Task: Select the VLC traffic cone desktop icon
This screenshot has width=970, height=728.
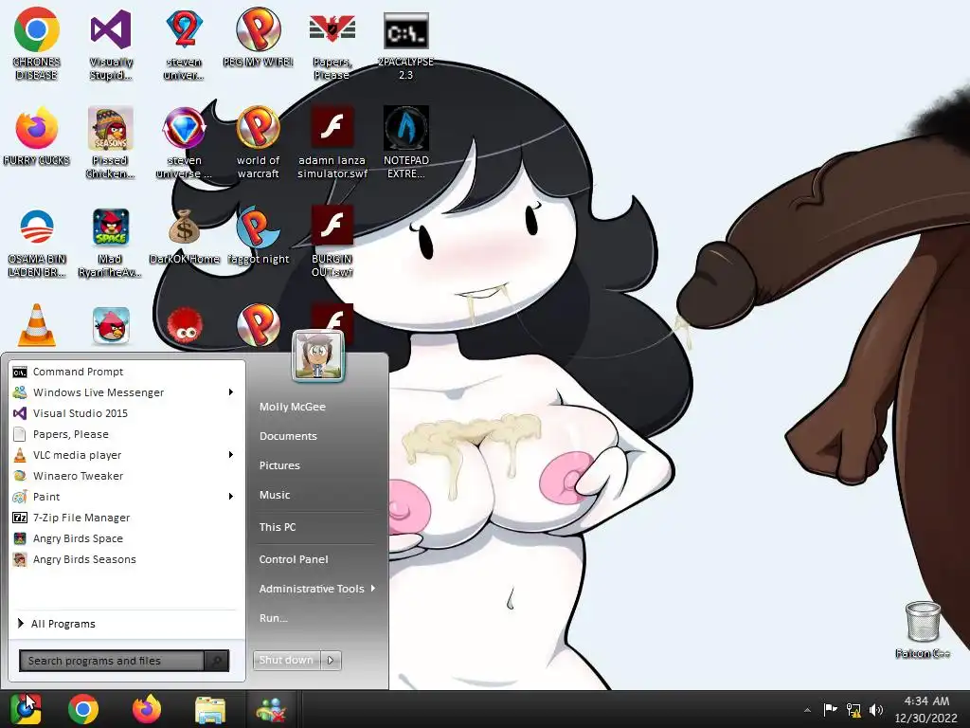Action: click(x=37, y=325)
